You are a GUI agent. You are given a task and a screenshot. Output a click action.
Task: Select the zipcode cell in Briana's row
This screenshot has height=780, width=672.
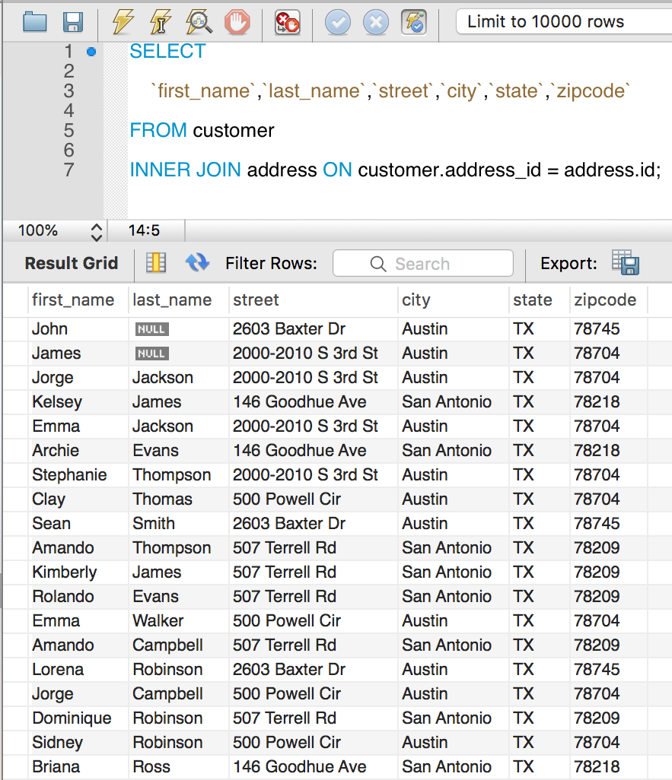pos(609,767)
